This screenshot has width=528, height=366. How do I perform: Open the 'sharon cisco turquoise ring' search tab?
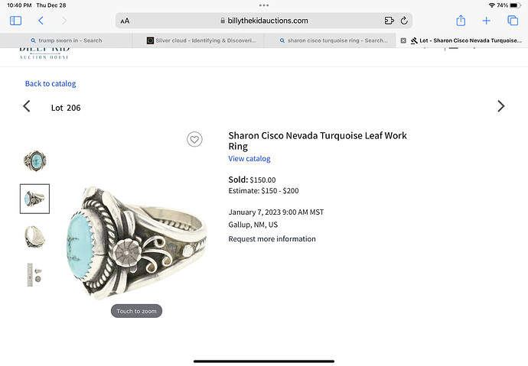(334, 40)
